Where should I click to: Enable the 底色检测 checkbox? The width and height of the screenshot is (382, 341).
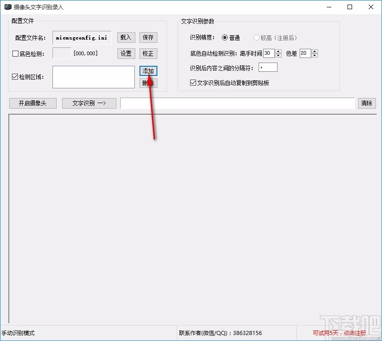(14, 53)
